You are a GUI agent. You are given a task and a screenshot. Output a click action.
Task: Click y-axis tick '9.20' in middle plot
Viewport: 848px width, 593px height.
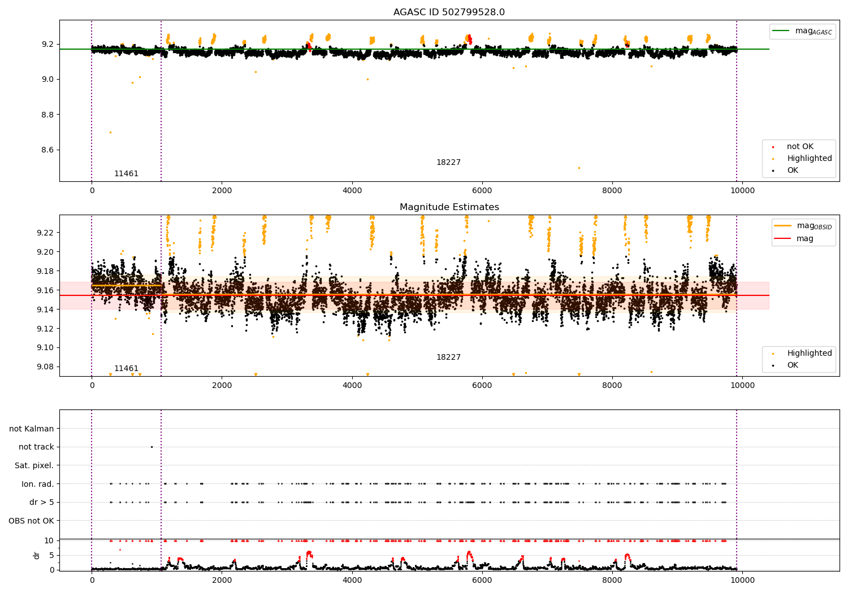click(46, 252)
